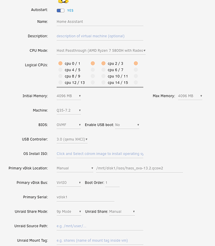Enable the cpu 14 core
Image resolution: width=215 pixels, height=246 pixels.
pyautogui.click(x=103, y=83)
